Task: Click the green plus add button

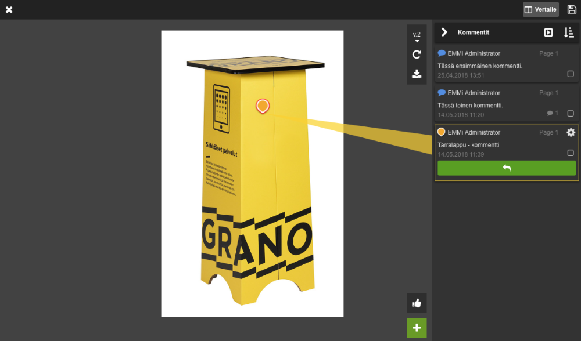Action: [417, 328]
